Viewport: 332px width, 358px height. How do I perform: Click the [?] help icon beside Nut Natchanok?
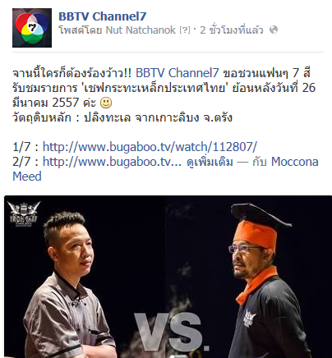[185, 30]
